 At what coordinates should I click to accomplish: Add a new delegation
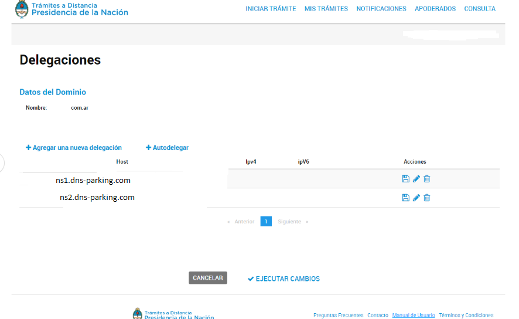(x=74, y=148)
